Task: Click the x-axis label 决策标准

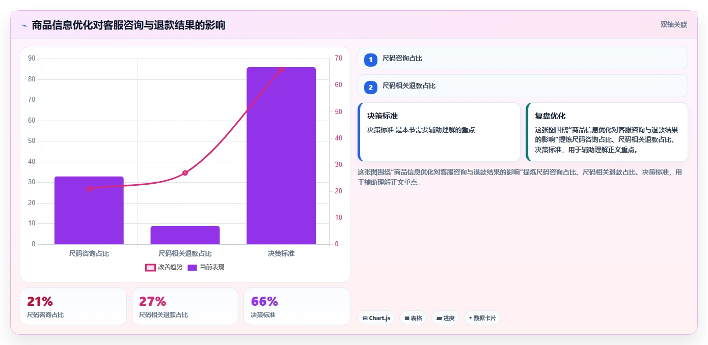Action: pos(281,253)
